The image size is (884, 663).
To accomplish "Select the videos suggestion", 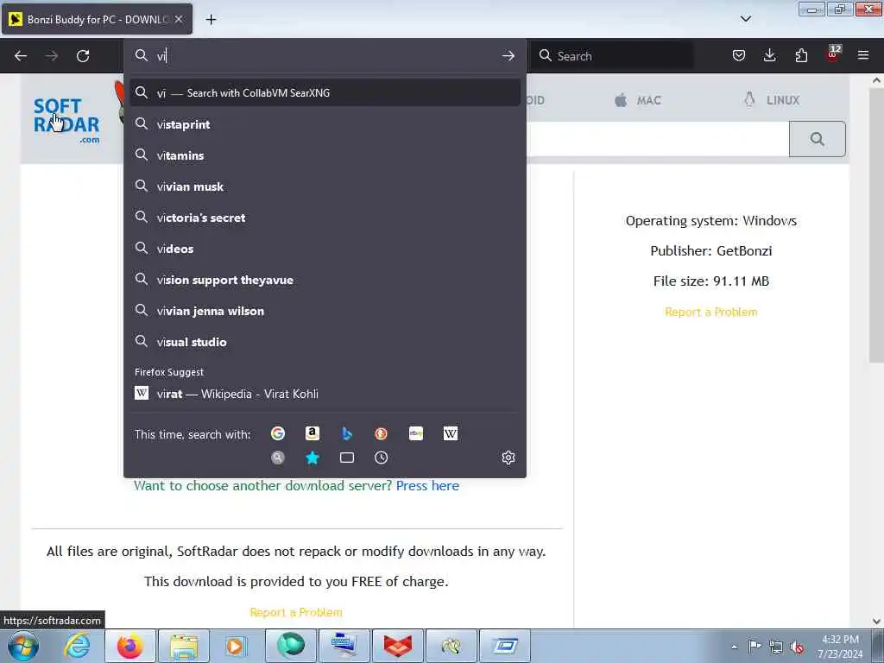I will (x=325, y=248).
